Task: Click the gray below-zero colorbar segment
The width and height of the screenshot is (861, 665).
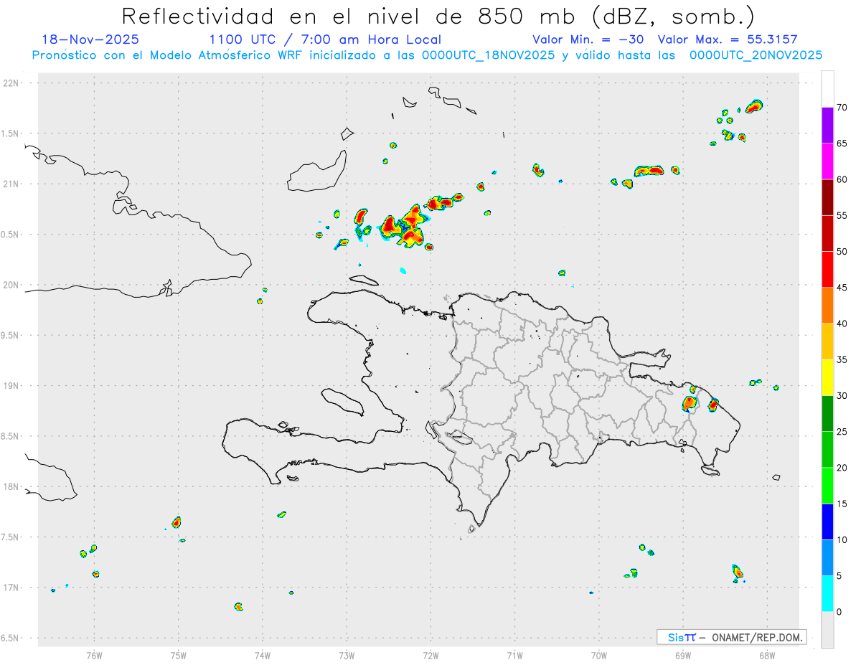Action: [x=827, y=630]
